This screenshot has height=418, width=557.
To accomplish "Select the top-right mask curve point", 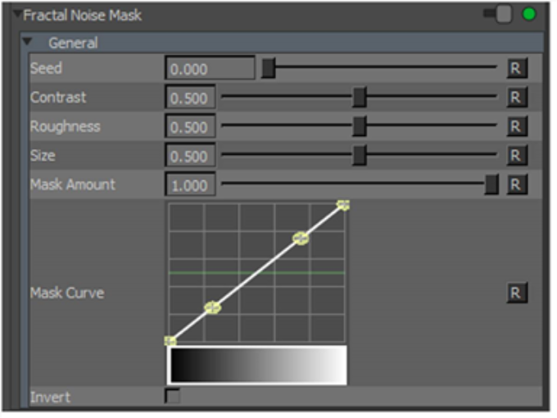I will click(x=343, y=205).
